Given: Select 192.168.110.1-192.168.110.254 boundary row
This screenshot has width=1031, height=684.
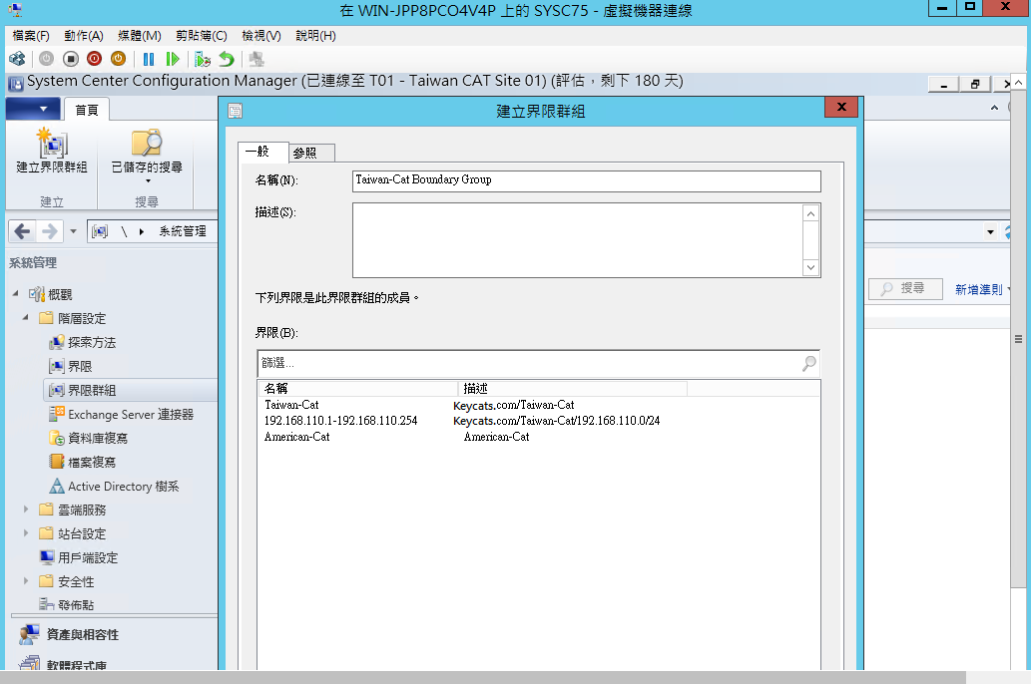Looking at the screenshot, I should (539, 421).
